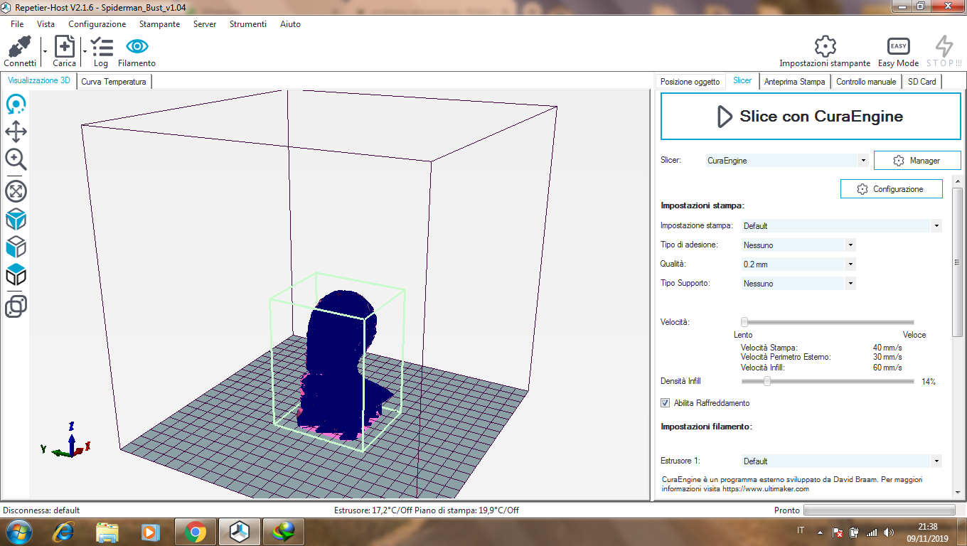This screenshot has width=967, height=546.
Task: Select the rotate view tool
Action: [x=16, y=105]
